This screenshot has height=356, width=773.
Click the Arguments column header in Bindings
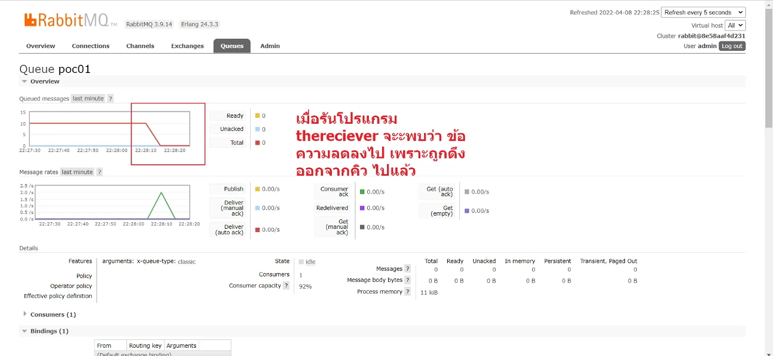coord(181,345)
